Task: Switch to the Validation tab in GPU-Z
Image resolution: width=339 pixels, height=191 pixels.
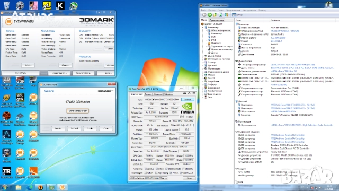Action: (168, 94)
